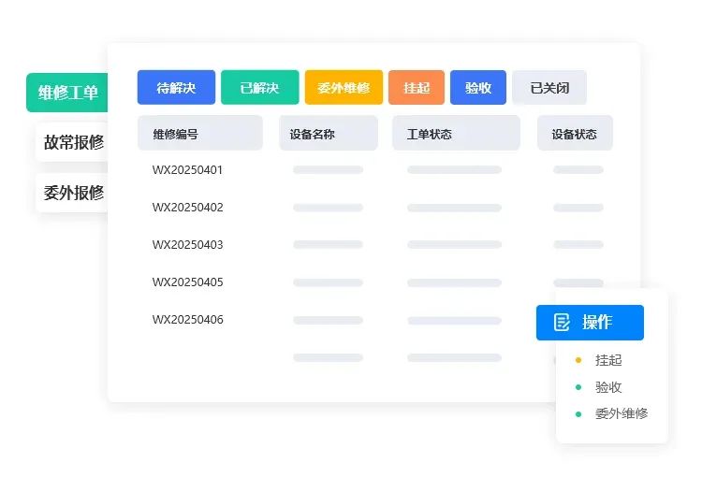Sort by 维修编号 column header
This screenshot has width=702, height=477.
pyautogui.click(x=200, y=134)
